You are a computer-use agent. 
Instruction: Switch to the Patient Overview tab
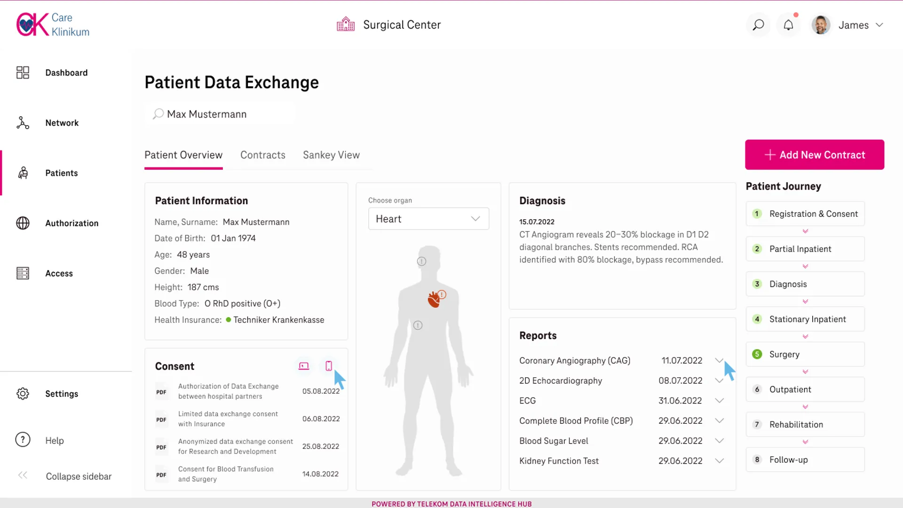click(x=183, y=155)
